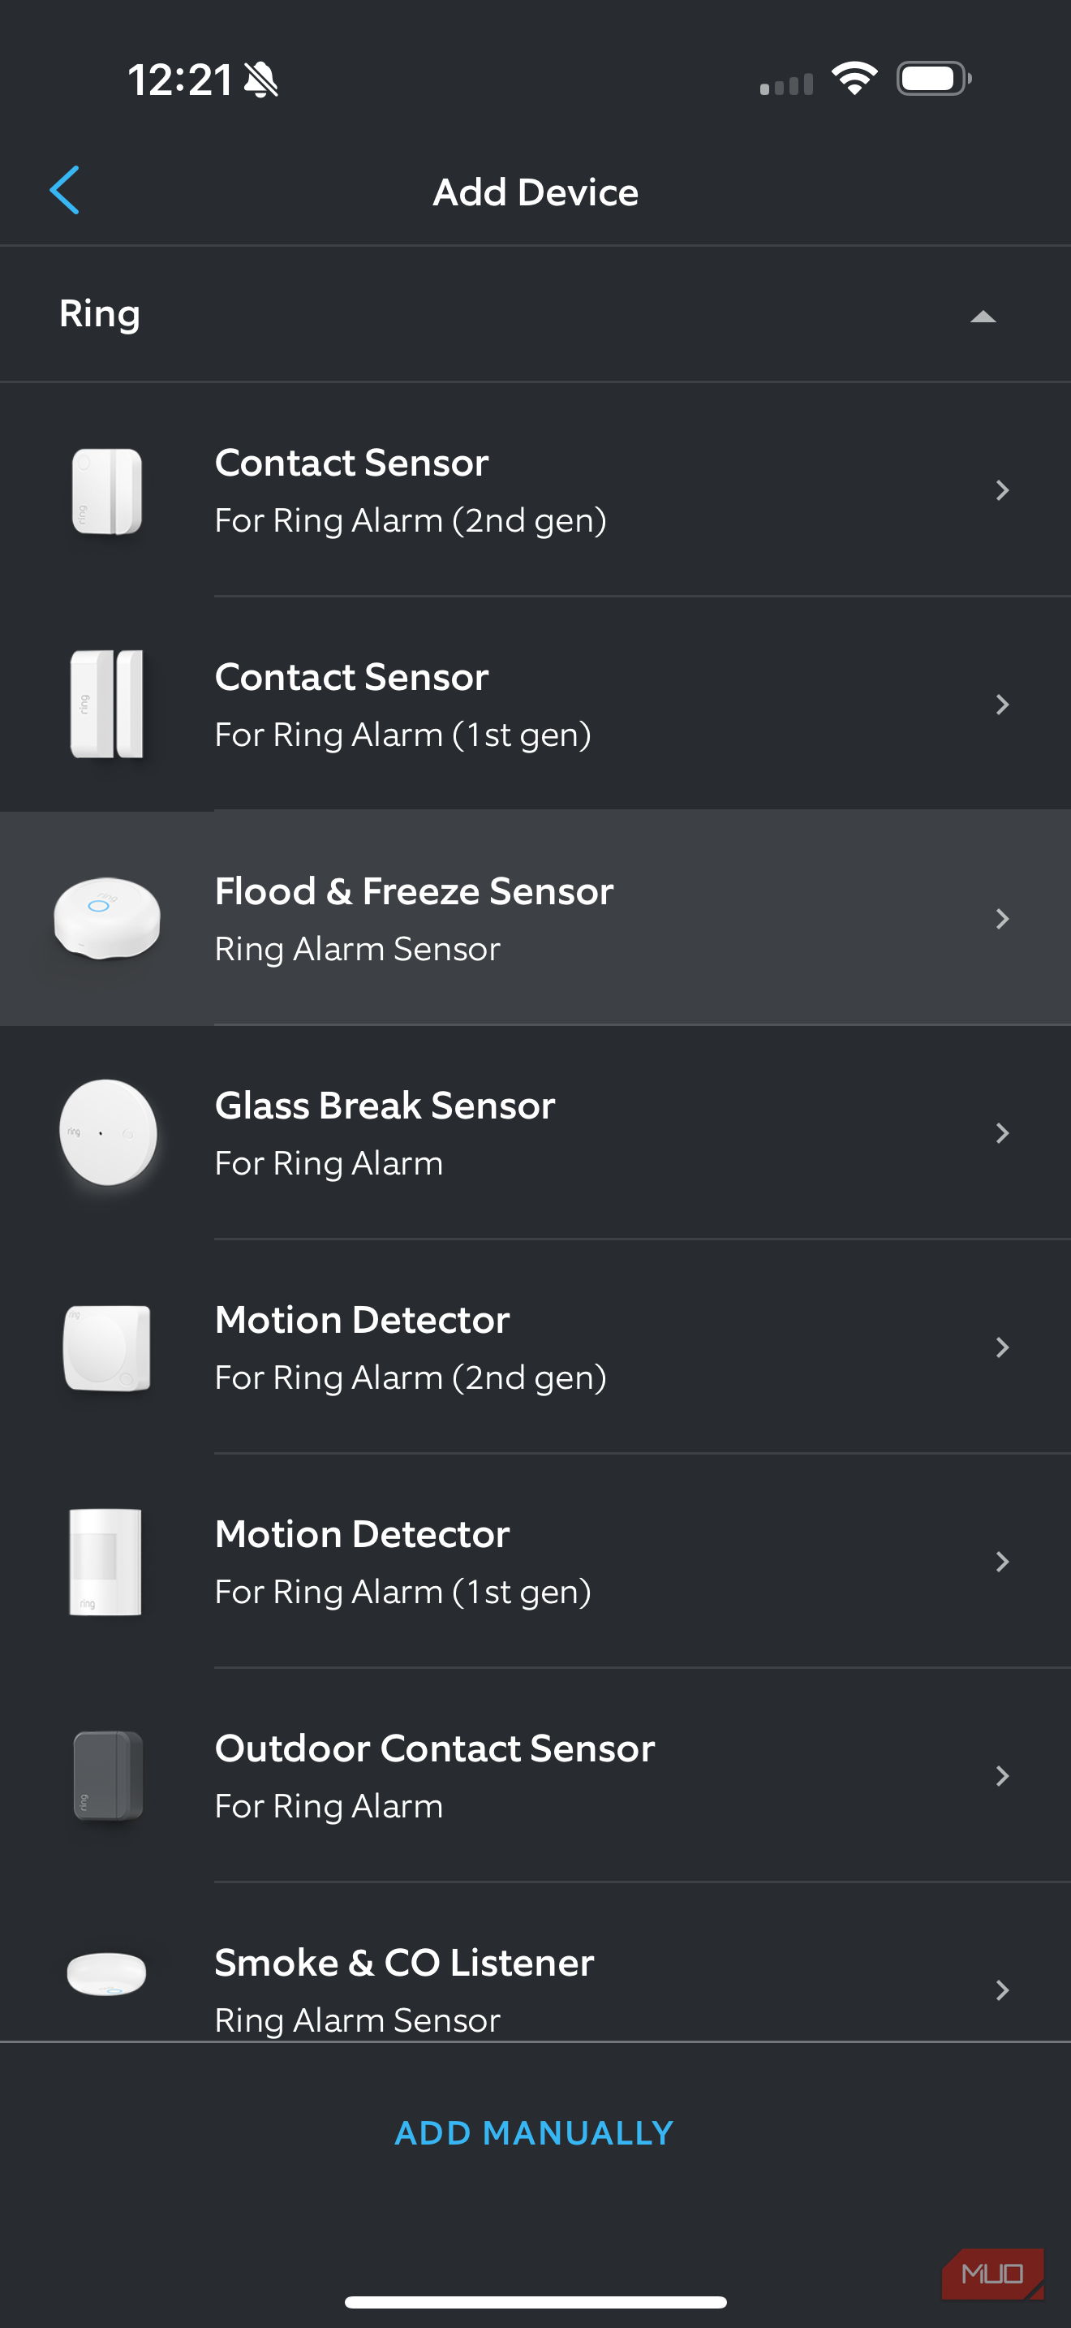Viewport: 1071px width, 2328px height.
Task: Tap the Smoke & CO Listener device image
Action: (106, 1974)
